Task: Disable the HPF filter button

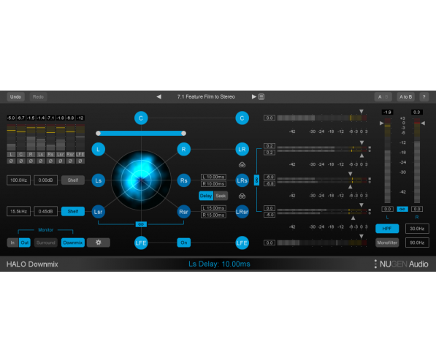Action: [387, 229]
